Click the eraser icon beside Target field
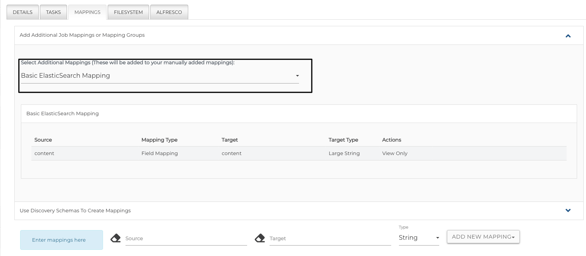 tap(260, 238)
